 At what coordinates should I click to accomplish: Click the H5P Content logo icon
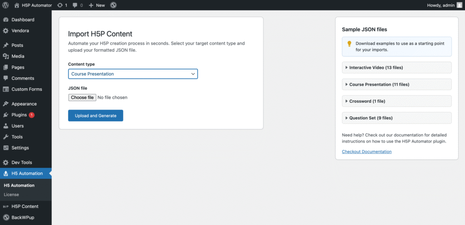5,207
